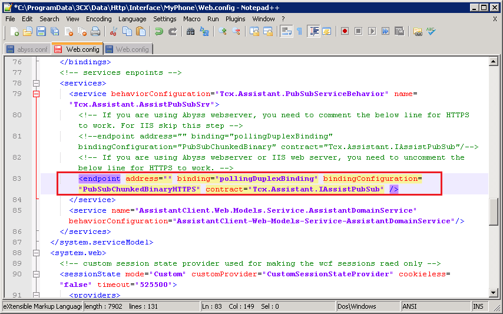
Task: Open the File menu
Action: click(x=10, y=19)
